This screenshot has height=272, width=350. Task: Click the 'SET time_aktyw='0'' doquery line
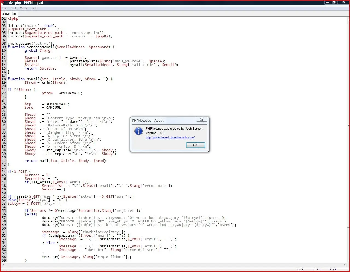(135, 222)
